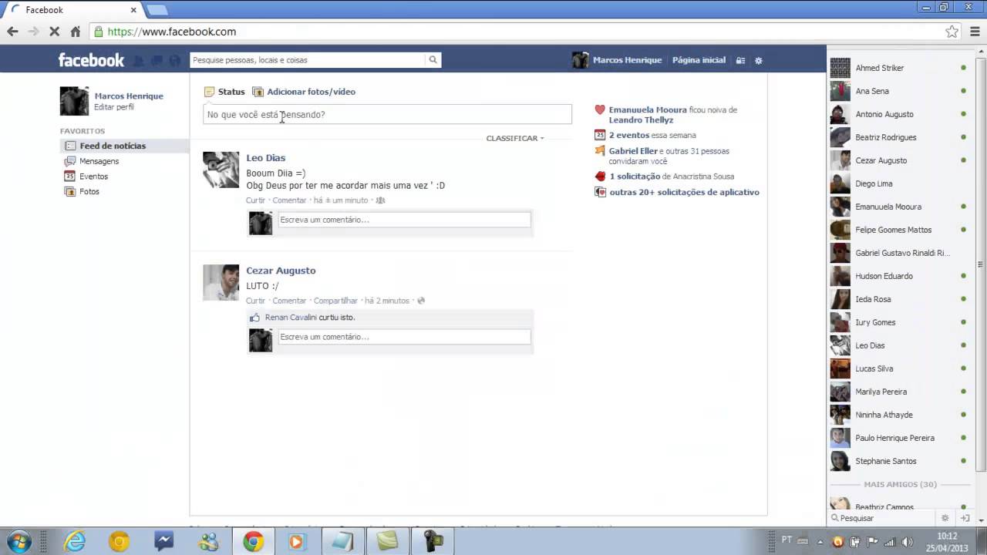Click the Feed de notícias sidebar icon
This screenshot has width=987, height=555.
tap(70, 146)
